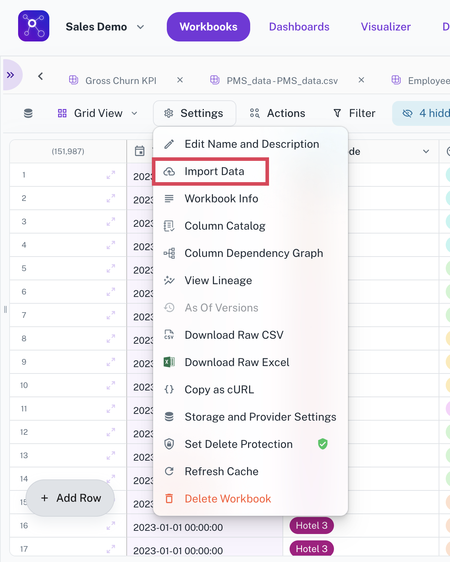Open Workbook Info

pyautogui.click(x=251, y=199)
